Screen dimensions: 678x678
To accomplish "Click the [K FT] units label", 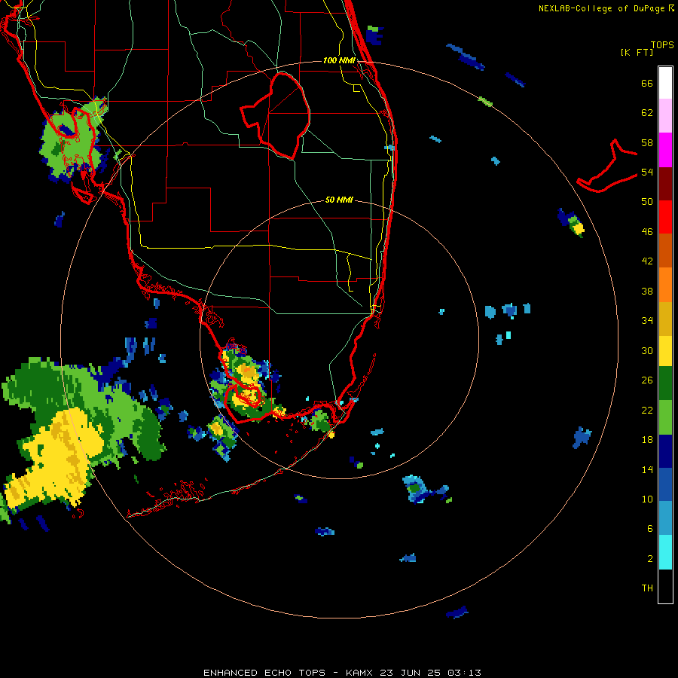I will pos(637,52).
